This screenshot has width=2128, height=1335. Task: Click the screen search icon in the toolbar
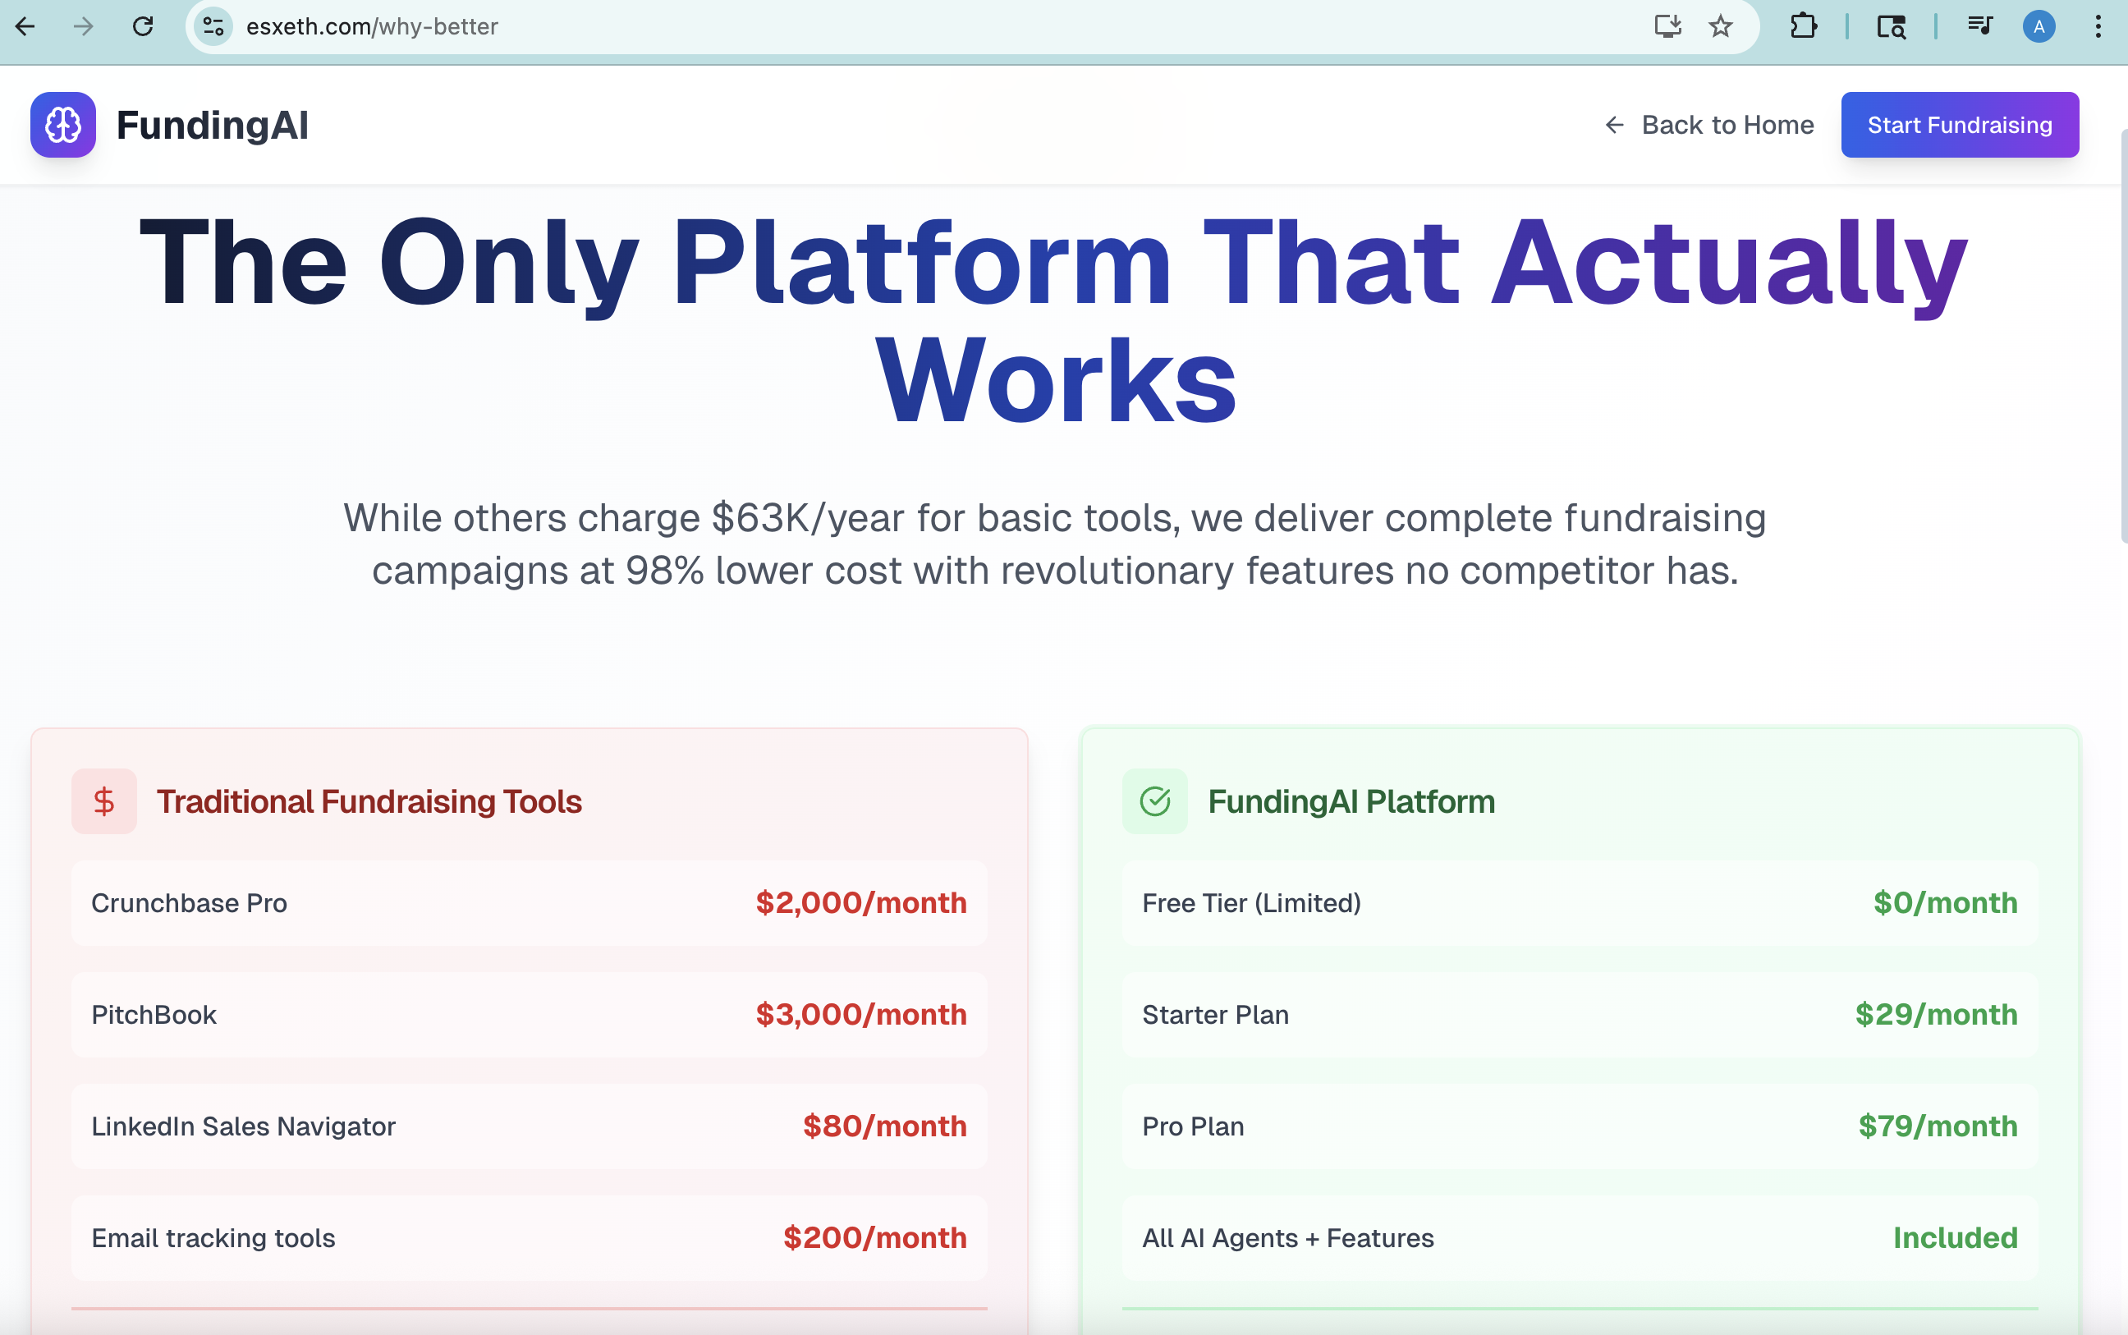point(1892,26)
